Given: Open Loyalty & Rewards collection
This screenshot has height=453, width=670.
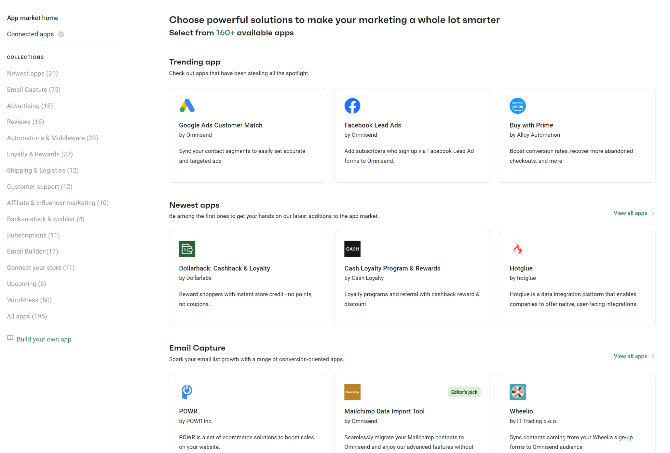Looking at the screenshot, I should pos(40,154).
